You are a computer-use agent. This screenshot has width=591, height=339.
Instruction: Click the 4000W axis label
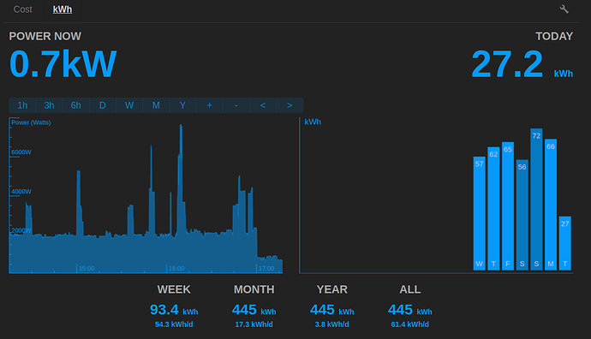pyautogui.click(x=21, y=192)
